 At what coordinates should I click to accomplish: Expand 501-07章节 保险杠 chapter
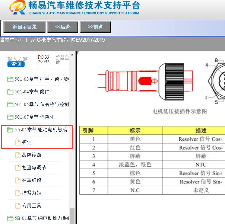[x=34, y=117]
